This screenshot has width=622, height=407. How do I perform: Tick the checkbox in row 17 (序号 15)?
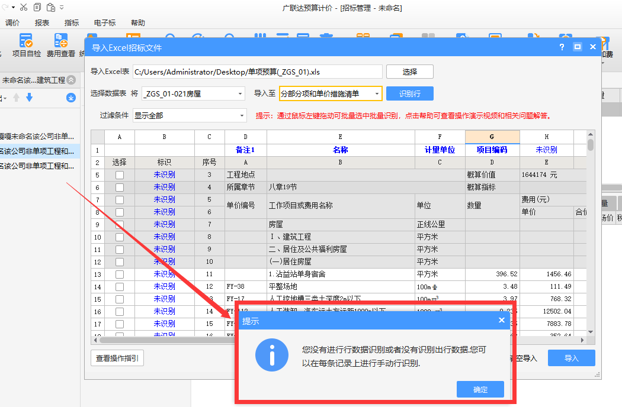click(120, 324)
